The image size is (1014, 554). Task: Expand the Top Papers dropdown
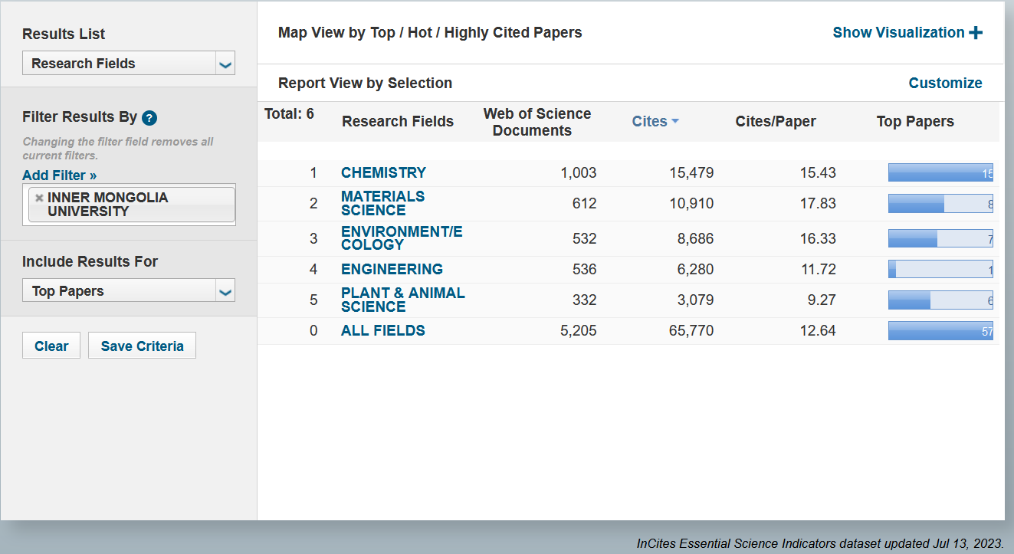click(x=225, y=292)
